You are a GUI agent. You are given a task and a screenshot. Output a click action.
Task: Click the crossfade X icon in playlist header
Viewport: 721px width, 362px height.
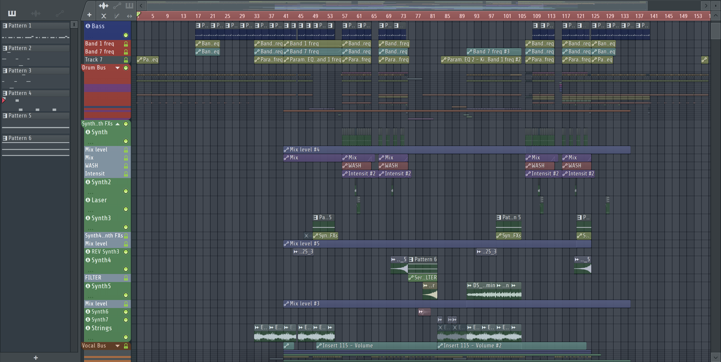click(104, 16)
